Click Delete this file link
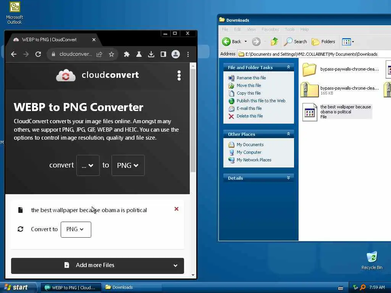Viewport: 391px width, 293px height. click(250, 116)
